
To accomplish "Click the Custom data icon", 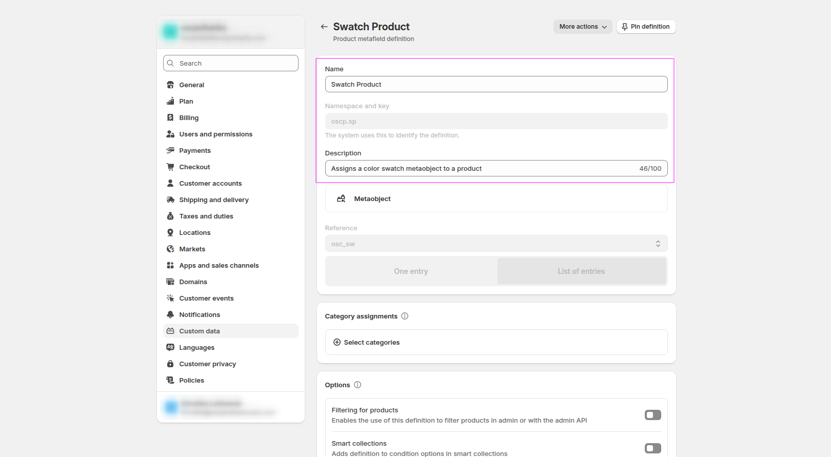I will pos(170,331).
